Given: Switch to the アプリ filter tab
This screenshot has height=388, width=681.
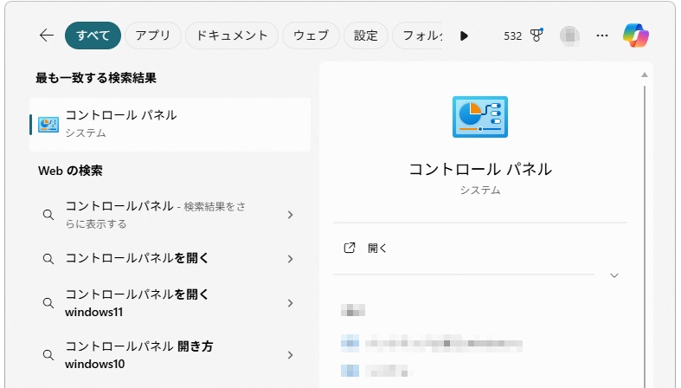Looking at the screenshot, I should 153,36.
